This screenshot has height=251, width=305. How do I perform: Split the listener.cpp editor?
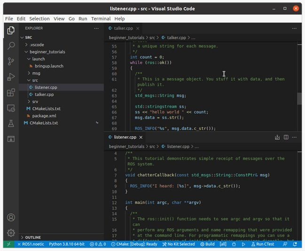(x=286, y=137)
